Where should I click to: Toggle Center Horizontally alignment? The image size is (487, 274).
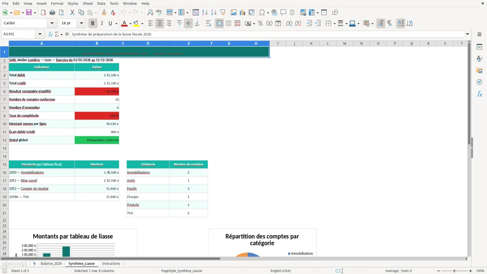[159, 24]
